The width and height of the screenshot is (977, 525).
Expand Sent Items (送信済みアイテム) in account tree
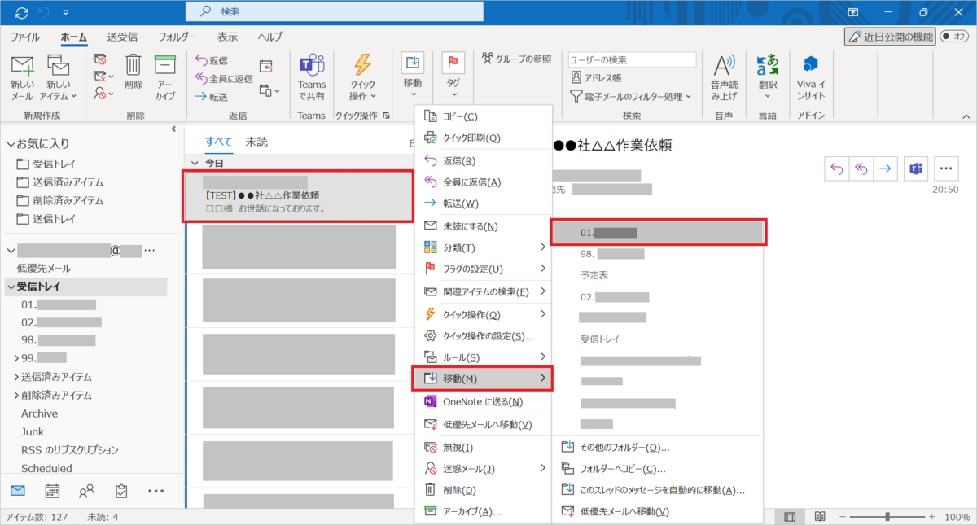pyautogui.click(x=16, y=377)
